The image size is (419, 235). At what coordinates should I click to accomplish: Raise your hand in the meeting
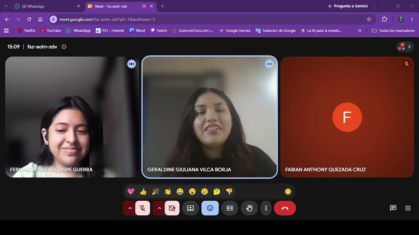click(x=249, y=208)
